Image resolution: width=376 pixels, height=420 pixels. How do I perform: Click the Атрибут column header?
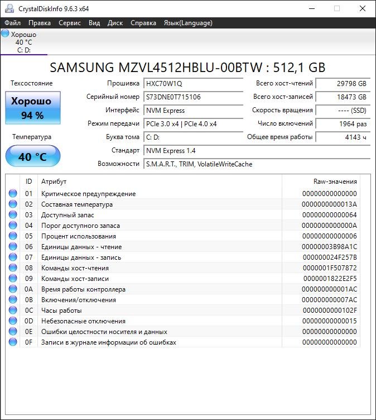pos(160,182)
